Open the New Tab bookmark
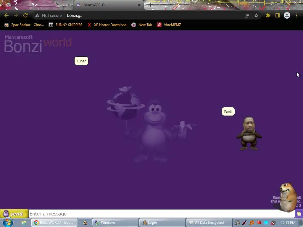Image resolution: width=303 pixels, height=227 pixels. coord(142,25)
